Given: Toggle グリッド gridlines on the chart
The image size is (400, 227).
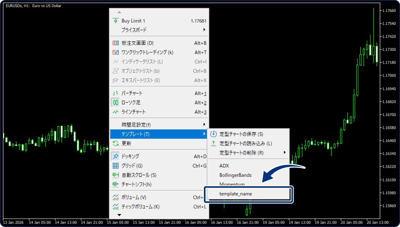Looking at the screenshot, I should coord(115,165).
